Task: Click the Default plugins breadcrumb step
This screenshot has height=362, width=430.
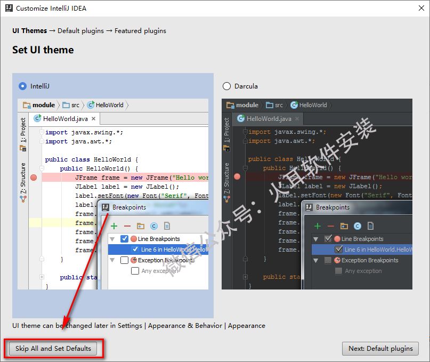Action: tap(80, 31)
